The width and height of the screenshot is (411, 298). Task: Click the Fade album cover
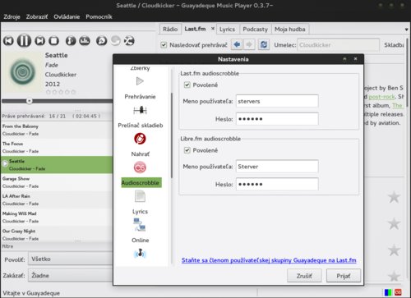(22, 72)
